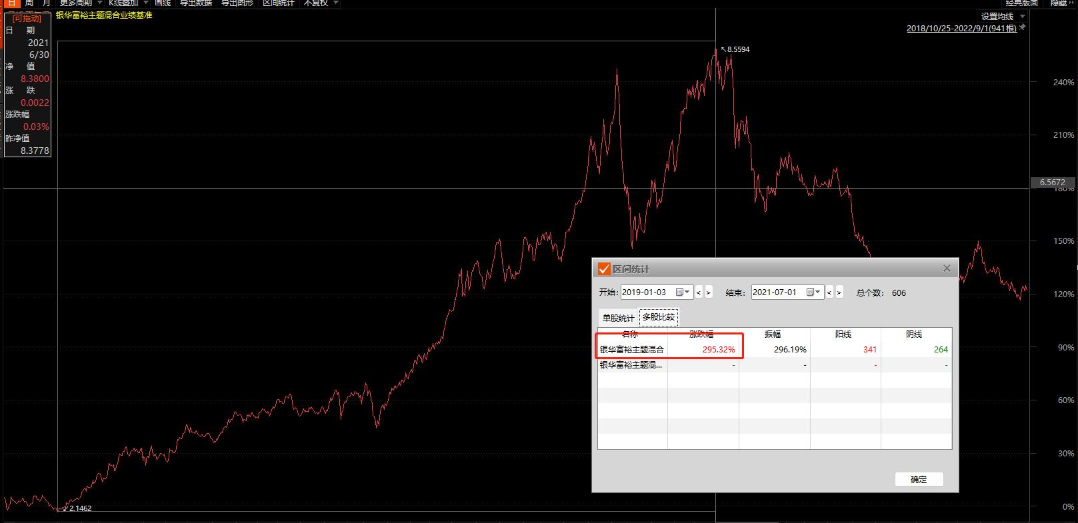Click the 阳线 column header

(x=843, y=334)
